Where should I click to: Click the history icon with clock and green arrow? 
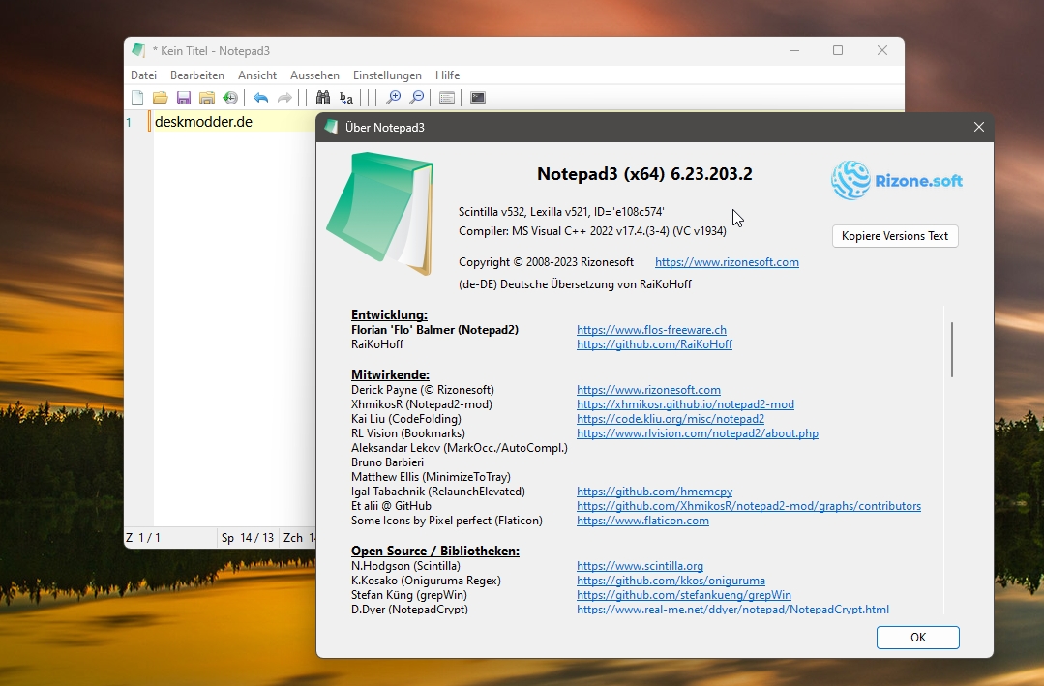click(230, 98)
